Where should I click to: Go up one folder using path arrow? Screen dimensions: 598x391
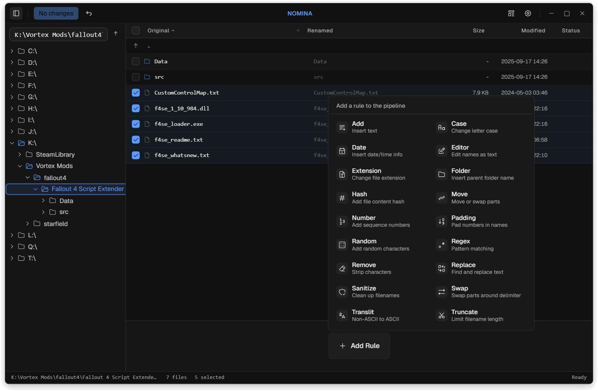(116, 34)
